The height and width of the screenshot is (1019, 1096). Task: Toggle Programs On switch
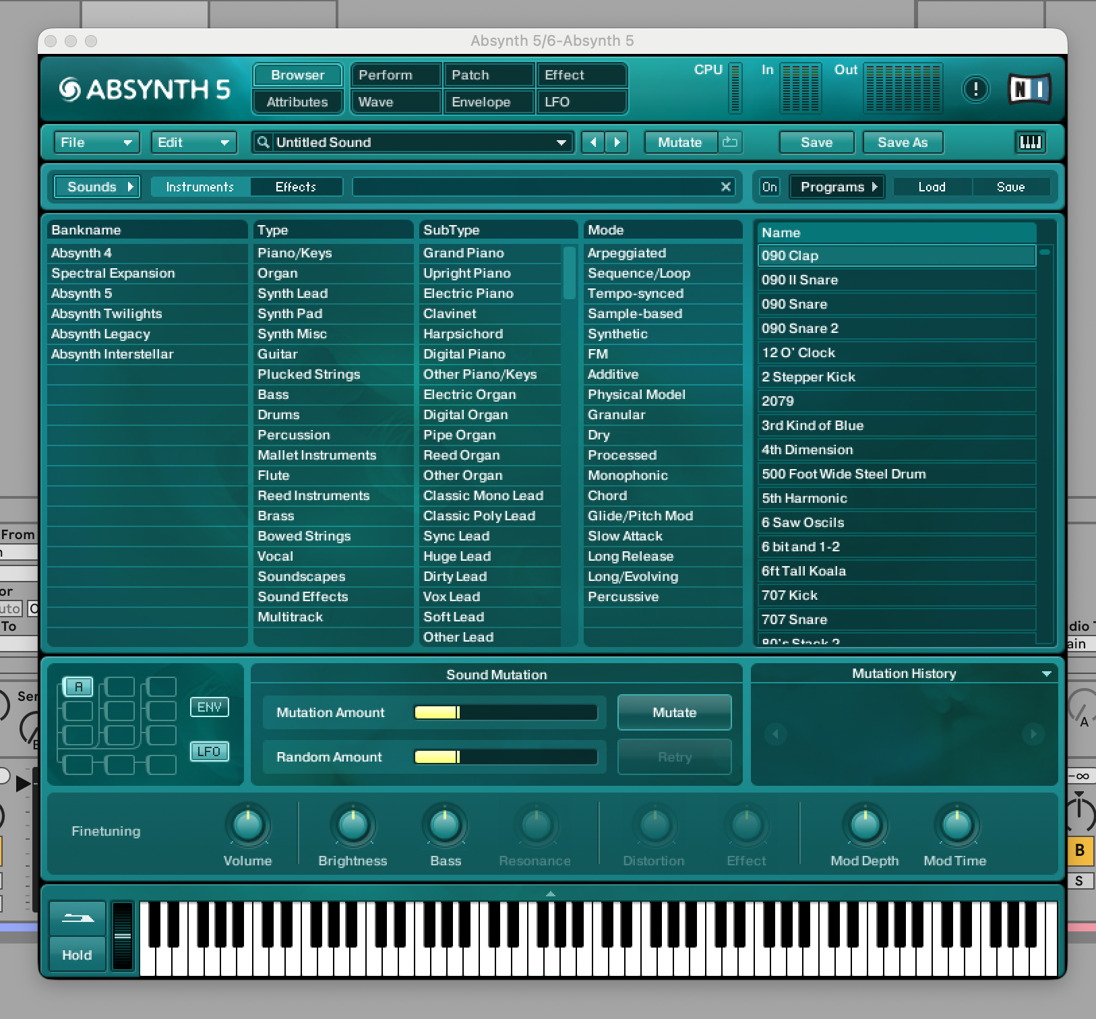[x=769, y=187]
